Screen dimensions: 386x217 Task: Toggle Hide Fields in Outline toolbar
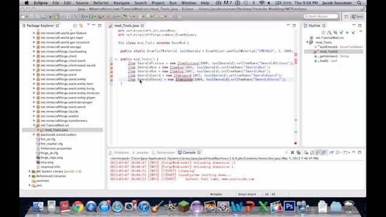335,33
